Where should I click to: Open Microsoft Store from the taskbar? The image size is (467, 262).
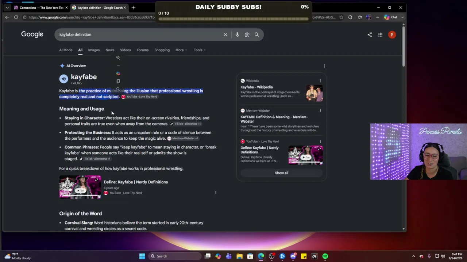coord(250,256)
